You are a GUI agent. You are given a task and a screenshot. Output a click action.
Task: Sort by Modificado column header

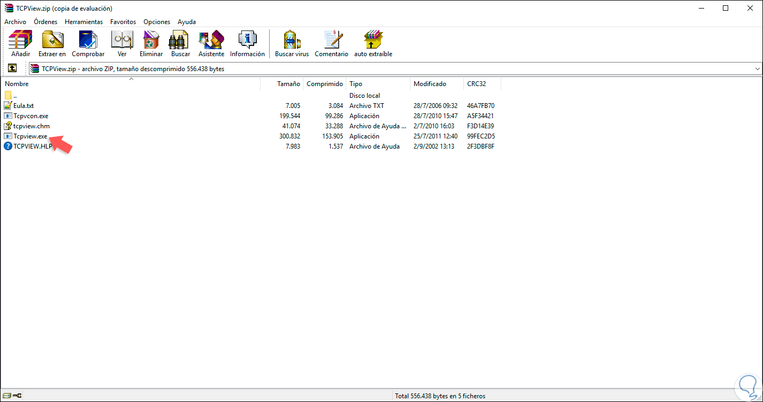pos(437,84)
